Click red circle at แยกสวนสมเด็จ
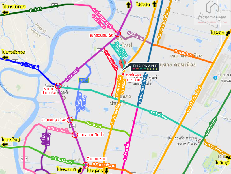Screen dimensions: 231x174 click(x=118, y=33)
